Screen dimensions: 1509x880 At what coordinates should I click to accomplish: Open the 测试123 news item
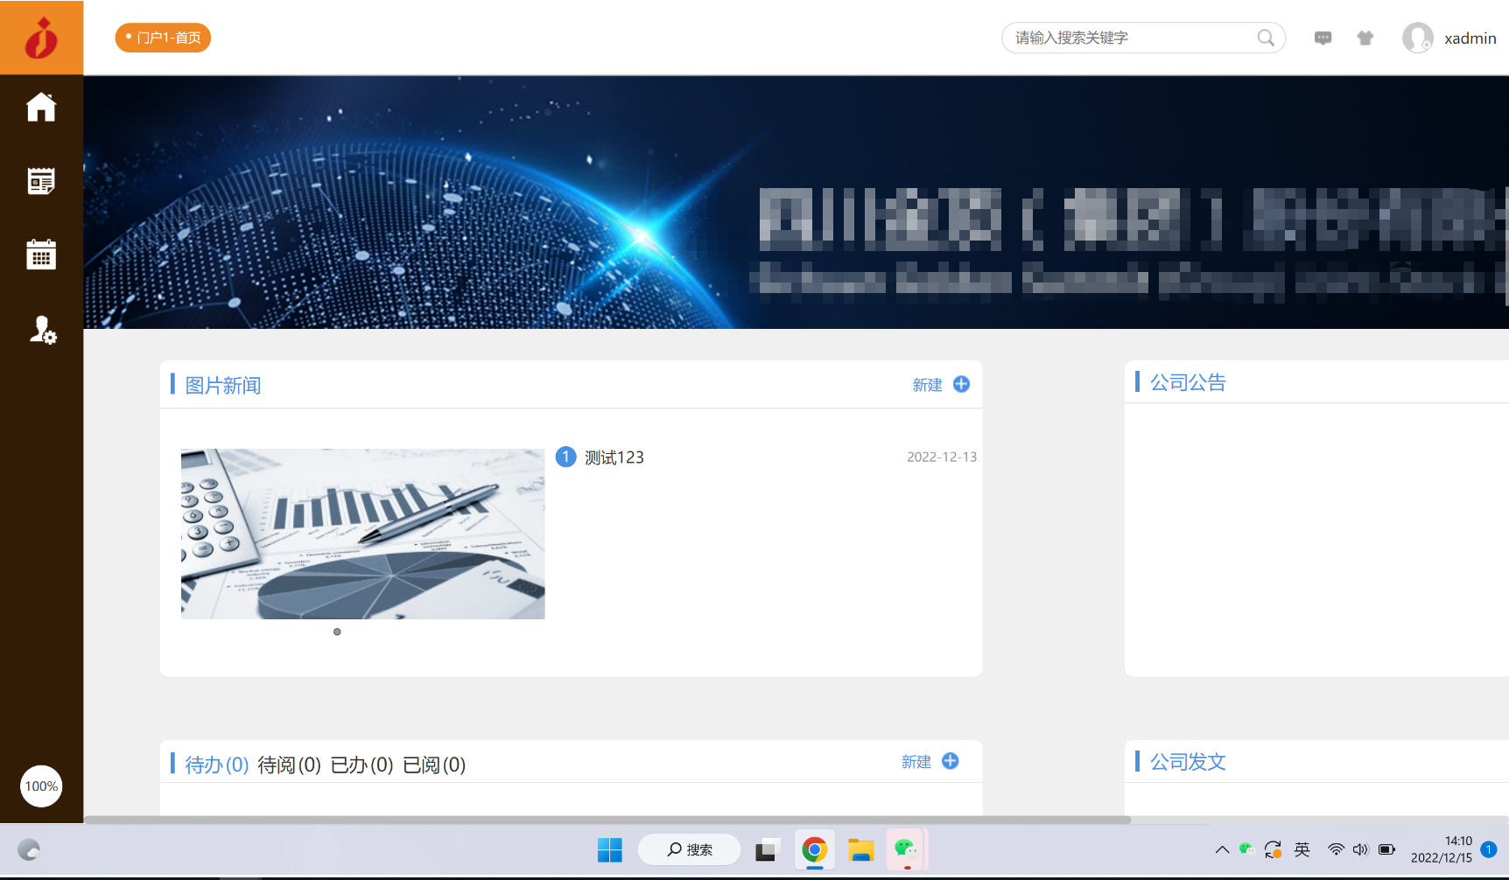614,457
